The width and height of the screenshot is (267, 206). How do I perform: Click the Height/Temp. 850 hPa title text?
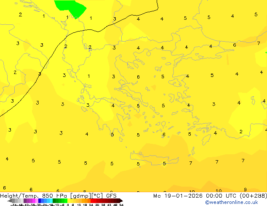click(x=34, y=196)
